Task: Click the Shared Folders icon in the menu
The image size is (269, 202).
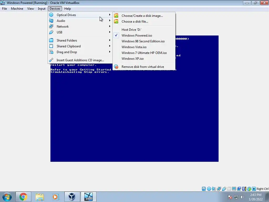Action: click(x=51, y=40)
